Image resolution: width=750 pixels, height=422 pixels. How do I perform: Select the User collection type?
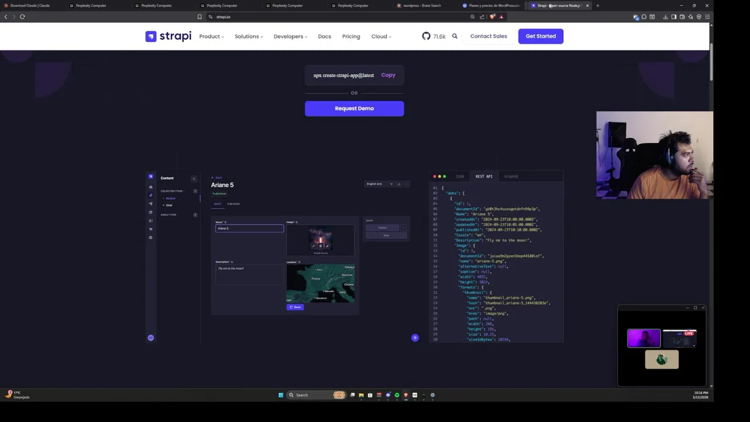pyautogui.click(x=169, y=205)
